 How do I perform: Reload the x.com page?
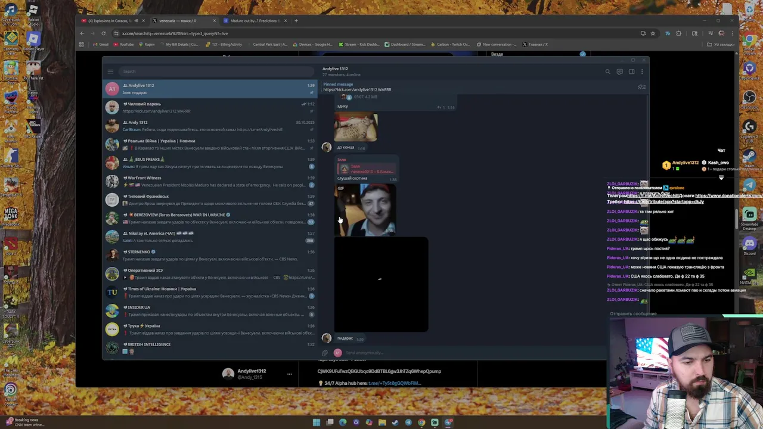(103, 33)
